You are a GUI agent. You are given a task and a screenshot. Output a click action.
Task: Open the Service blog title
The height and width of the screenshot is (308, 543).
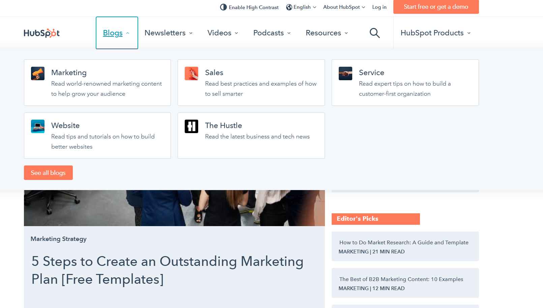point(371,72)
